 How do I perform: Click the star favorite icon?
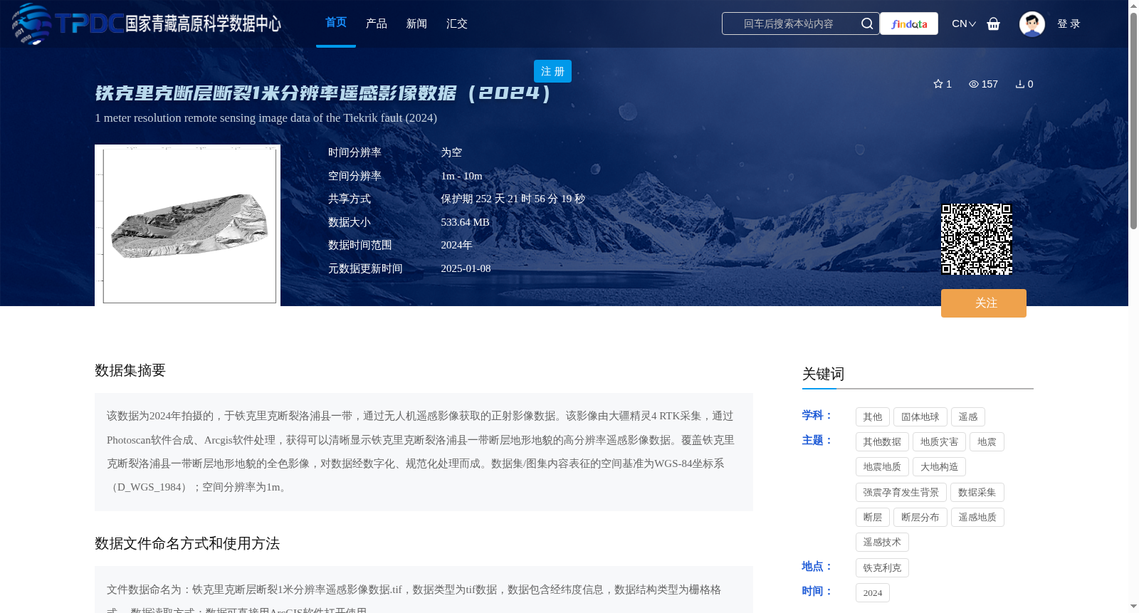pyautogui.click(x=938, y=84)
